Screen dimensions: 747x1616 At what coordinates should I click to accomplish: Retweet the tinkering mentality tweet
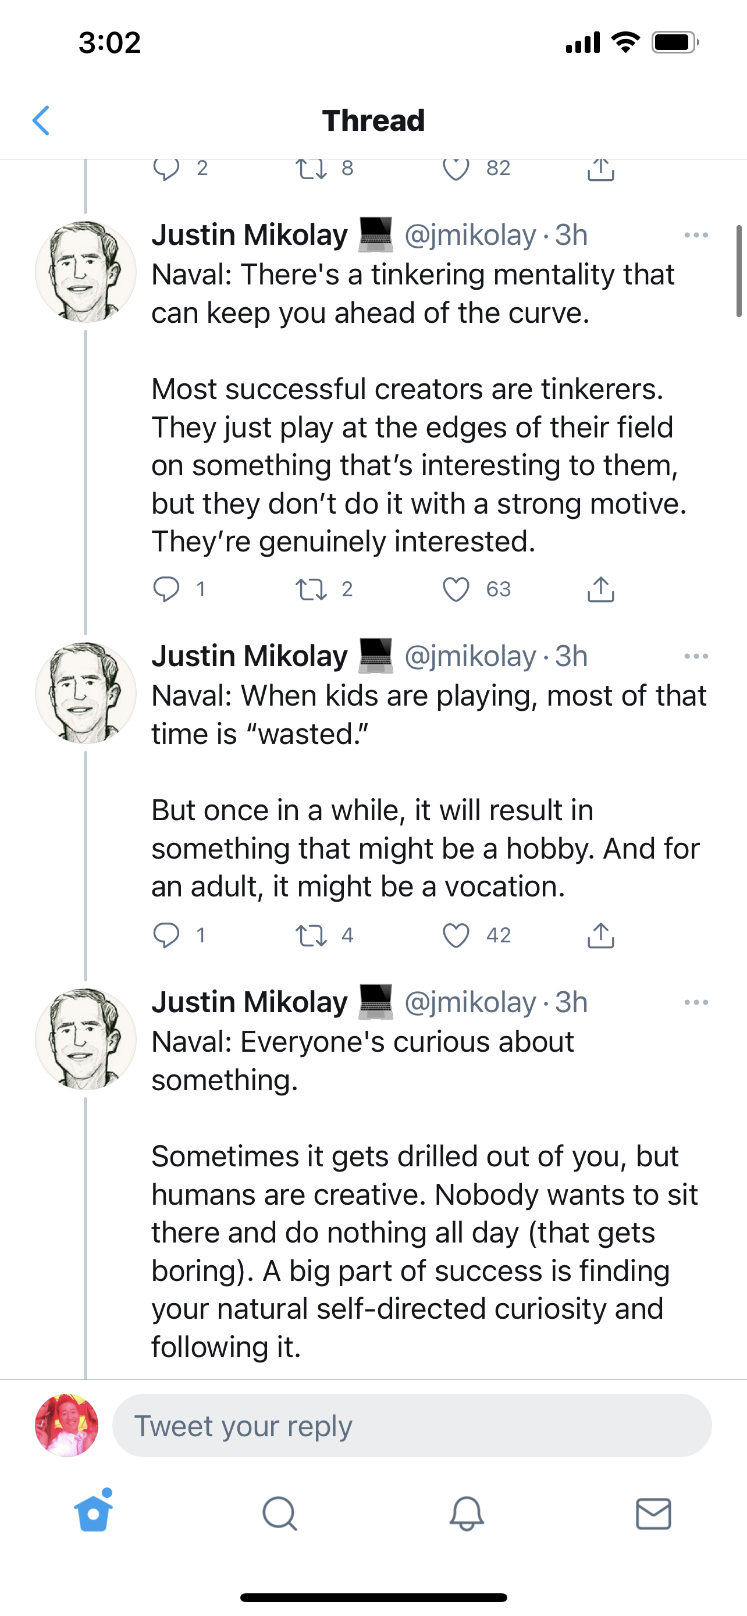(x=311, y=590)
